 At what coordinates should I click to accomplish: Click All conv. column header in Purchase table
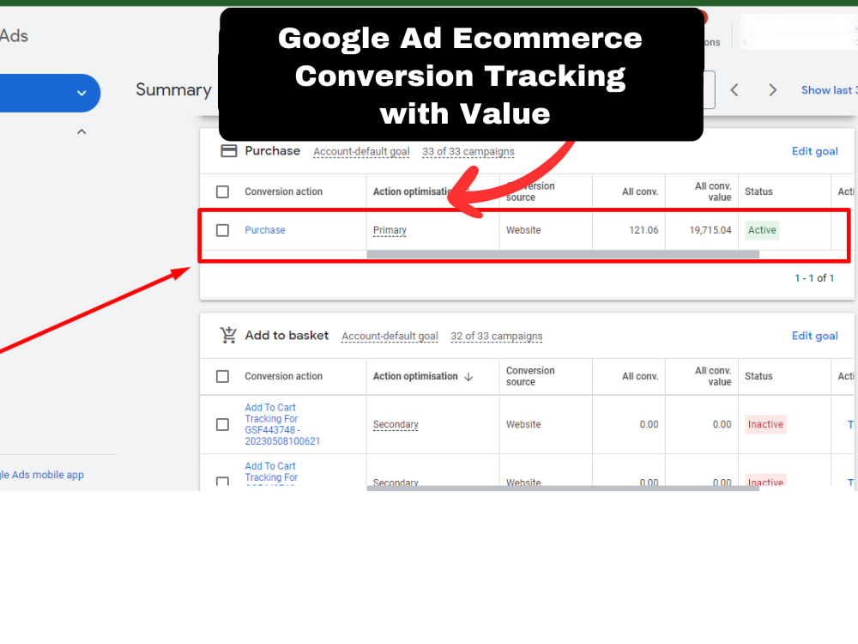click(x=640, y=191)
